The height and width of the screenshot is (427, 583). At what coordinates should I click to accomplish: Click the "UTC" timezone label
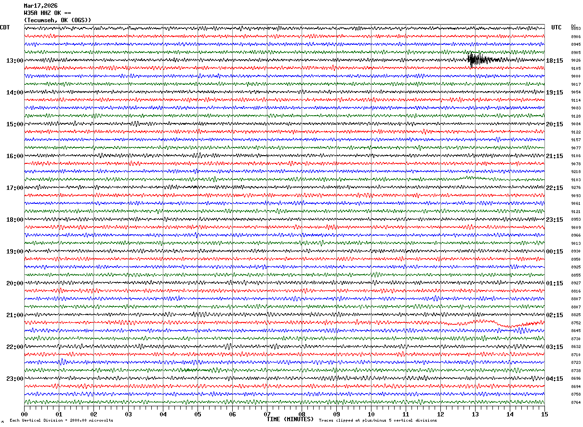click(556, 27)
